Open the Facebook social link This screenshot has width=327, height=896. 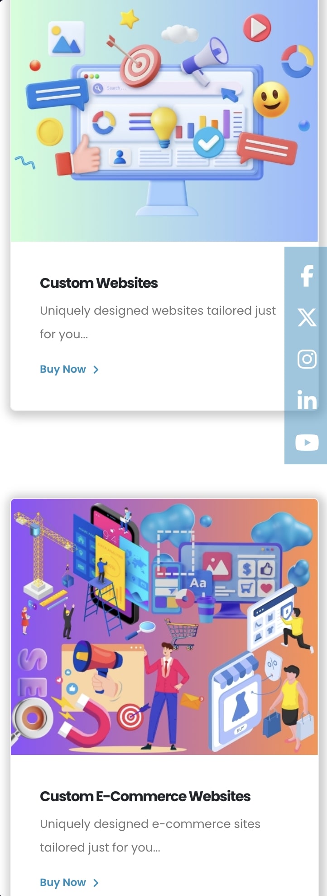307,276
